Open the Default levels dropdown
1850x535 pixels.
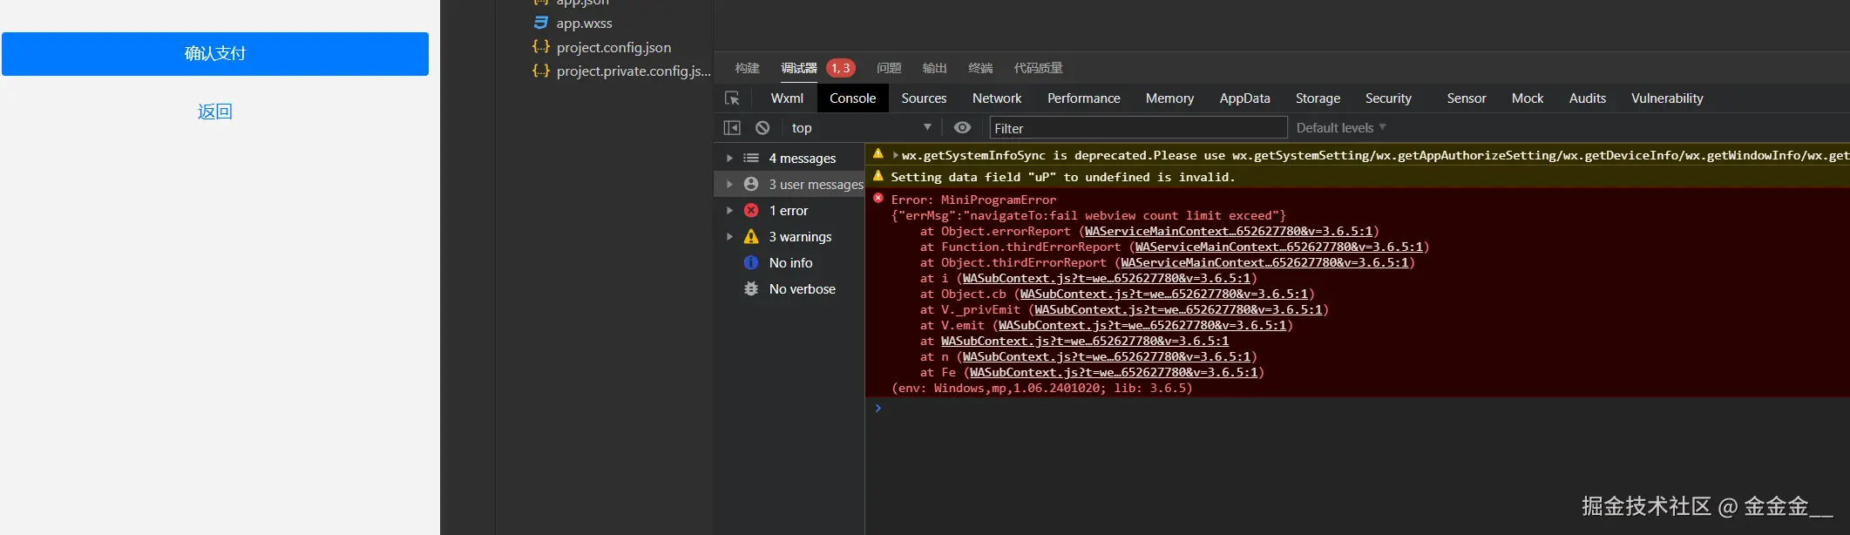tap(1340, 128)
